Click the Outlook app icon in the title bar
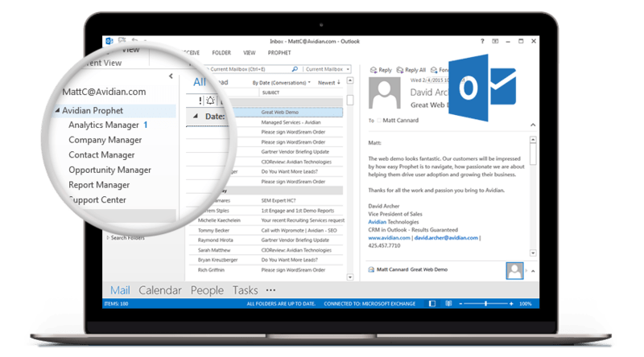 point(109,41)
